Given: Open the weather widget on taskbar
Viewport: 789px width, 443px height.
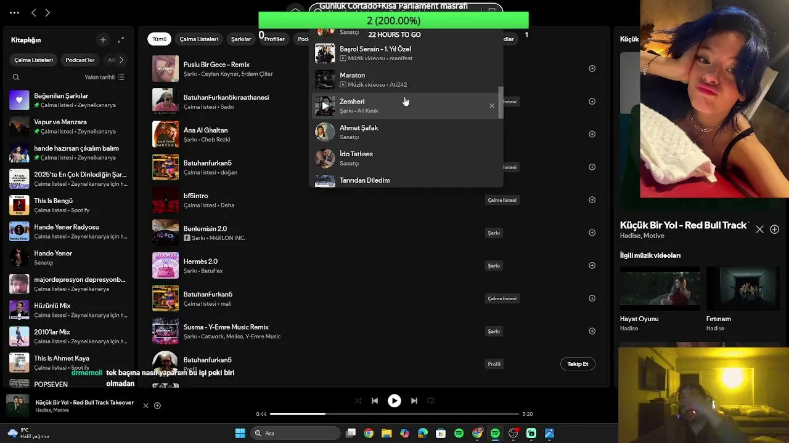Looking at the screenshot, I should (28, 433).
